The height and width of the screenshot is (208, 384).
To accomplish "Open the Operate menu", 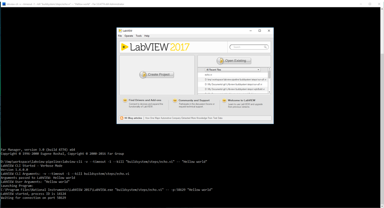I will [128, 36].
